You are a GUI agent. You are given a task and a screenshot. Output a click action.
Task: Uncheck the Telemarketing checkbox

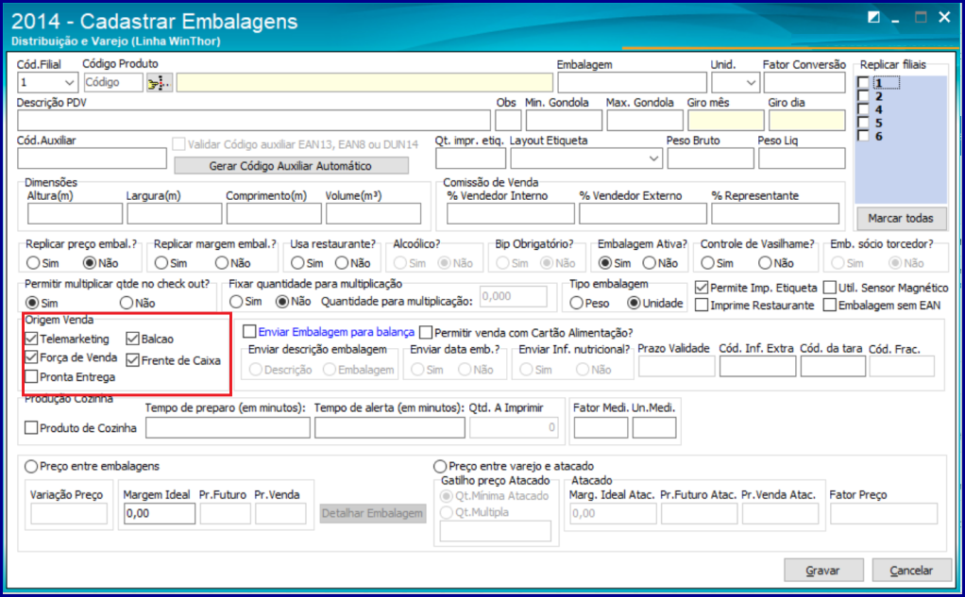tap(31, 339)
